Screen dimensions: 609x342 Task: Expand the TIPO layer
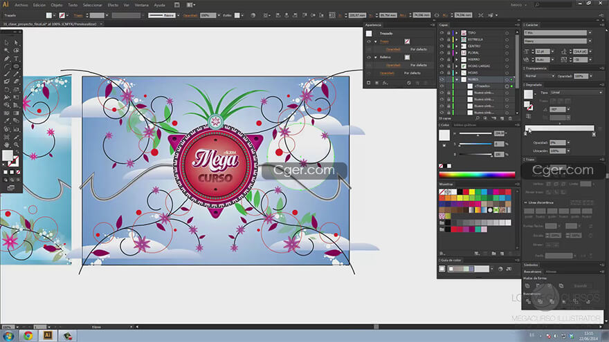click(x=457, y=33)
